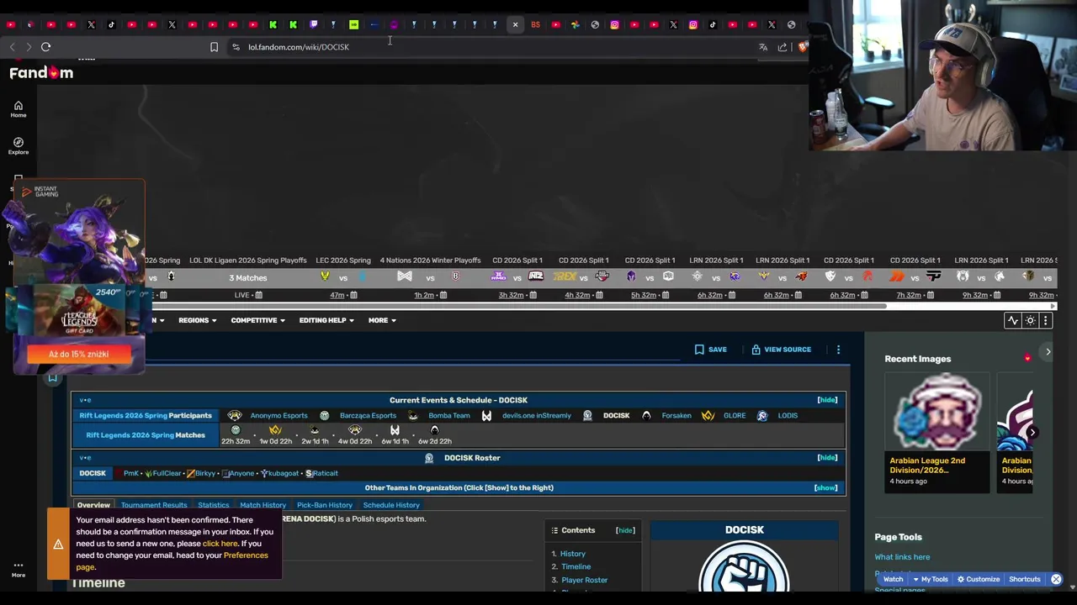Open the activity pulse icon in the wiki toolbar

(x=1013, y=320)
